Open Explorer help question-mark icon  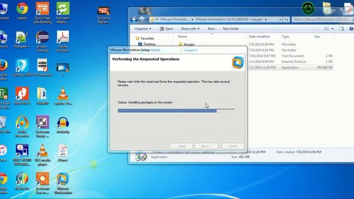351,29
